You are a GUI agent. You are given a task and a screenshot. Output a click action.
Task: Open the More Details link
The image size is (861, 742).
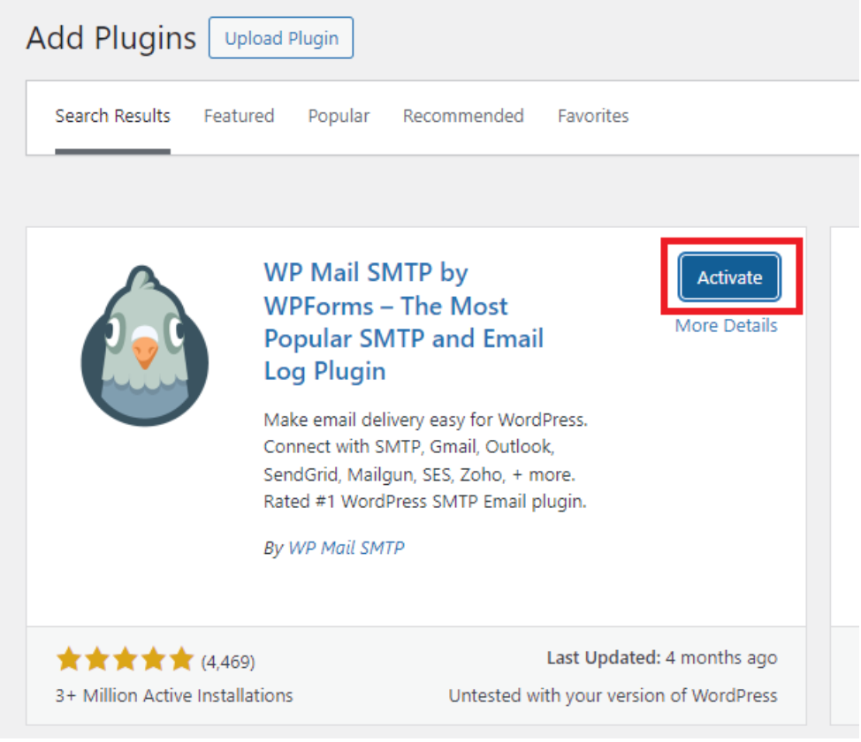(x=726, y=326)
